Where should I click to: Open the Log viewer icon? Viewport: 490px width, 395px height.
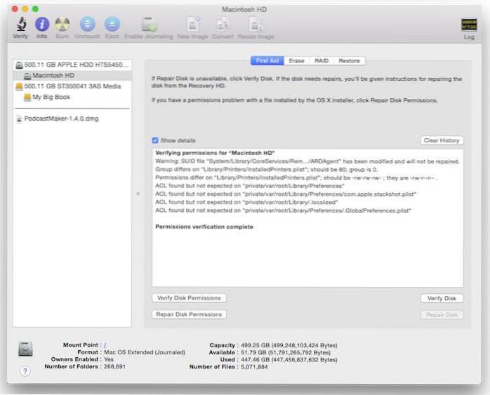469,26
